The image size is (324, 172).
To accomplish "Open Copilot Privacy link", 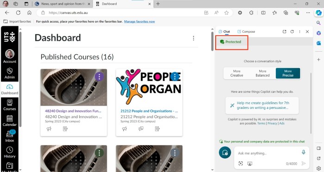I will point(272,123).
